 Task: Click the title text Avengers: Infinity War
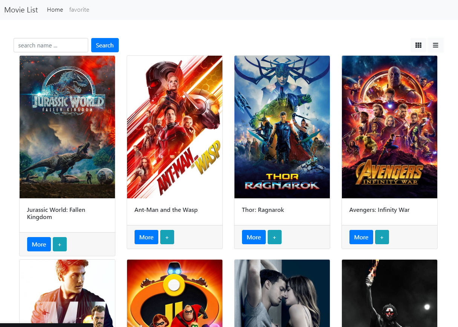379,210
